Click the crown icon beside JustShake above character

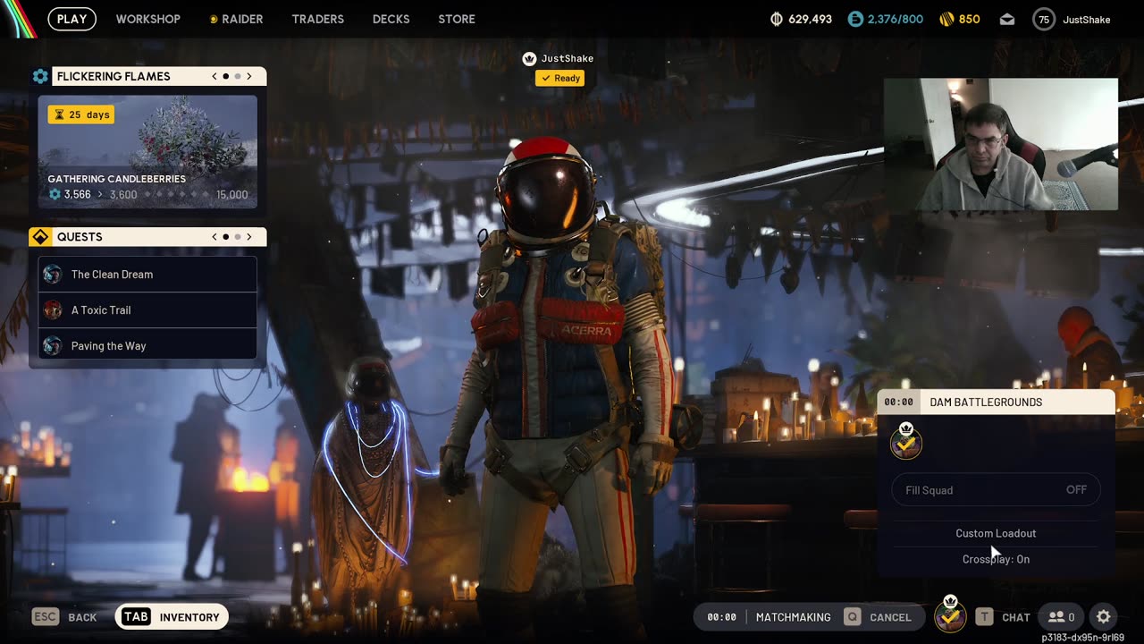click(x=529, y=58)
